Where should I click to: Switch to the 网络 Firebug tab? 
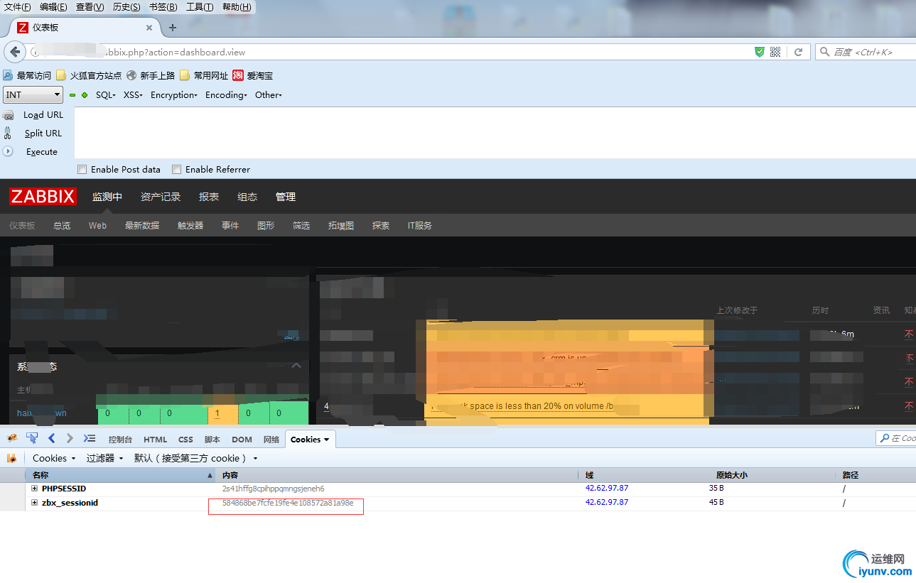point(271,440)
